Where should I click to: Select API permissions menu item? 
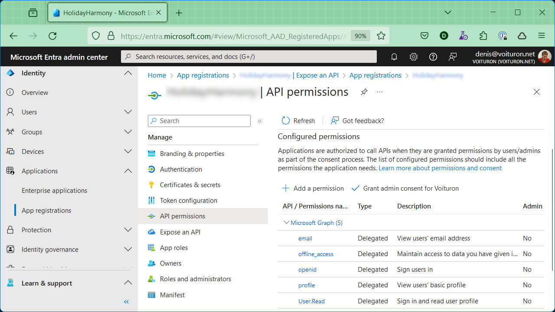pyautogui.click(x=203, y=216)
